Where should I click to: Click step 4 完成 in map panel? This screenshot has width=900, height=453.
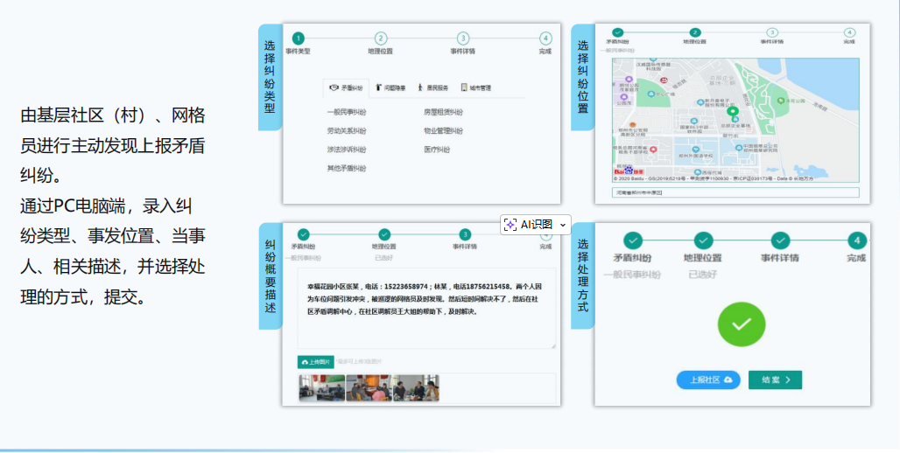(x=849, y=32)
